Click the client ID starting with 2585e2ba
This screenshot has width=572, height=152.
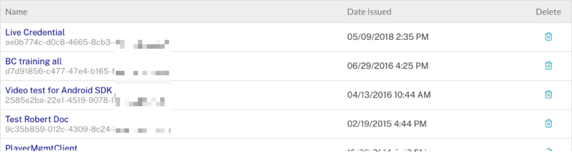click(x=59, y=100)
